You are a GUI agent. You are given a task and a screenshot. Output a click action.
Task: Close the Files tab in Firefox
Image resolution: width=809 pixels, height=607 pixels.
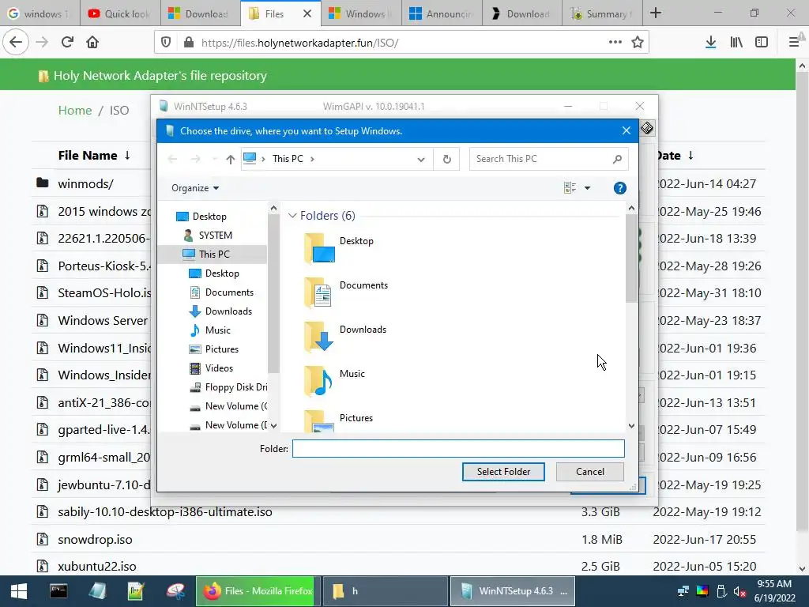[307, 13]
